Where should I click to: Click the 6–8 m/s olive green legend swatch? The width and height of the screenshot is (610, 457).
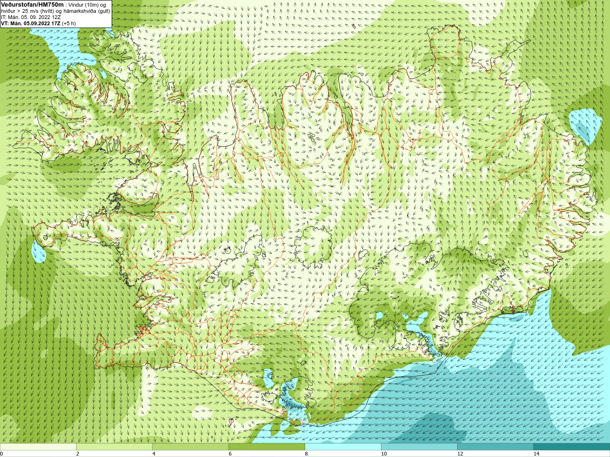(x=267, y=447)
